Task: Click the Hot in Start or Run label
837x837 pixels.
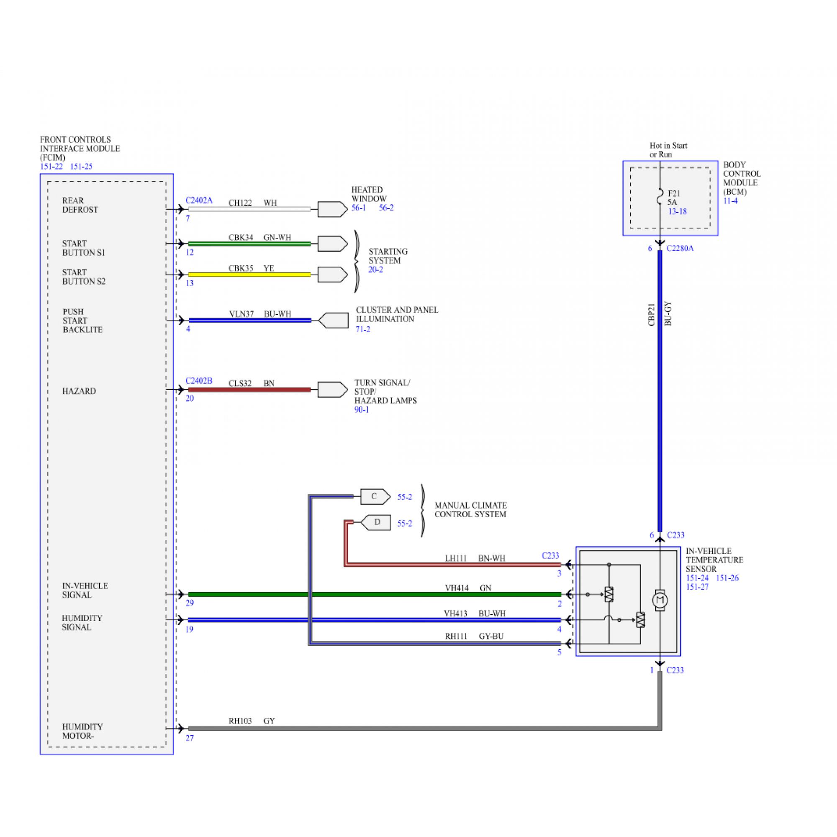Action: (x=668, y=150)
